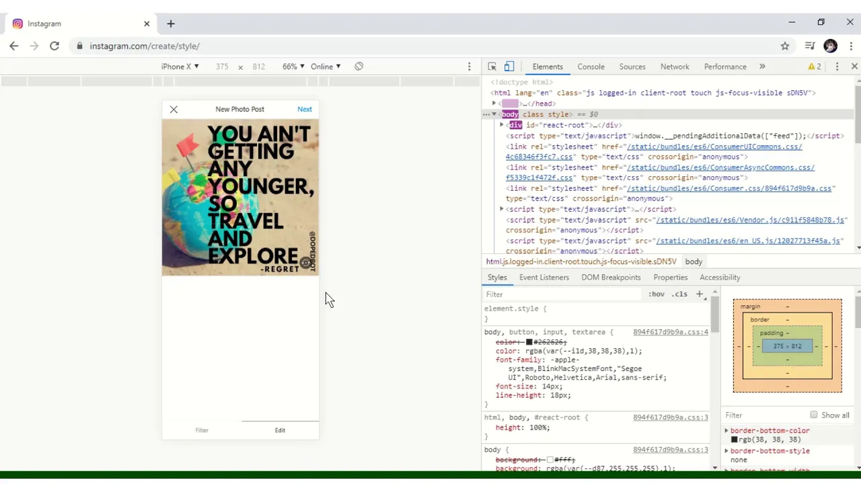The width and height of the screenshot is (861, 484).
Task: Bookmark this page star icon
Action: click(785, 46)
